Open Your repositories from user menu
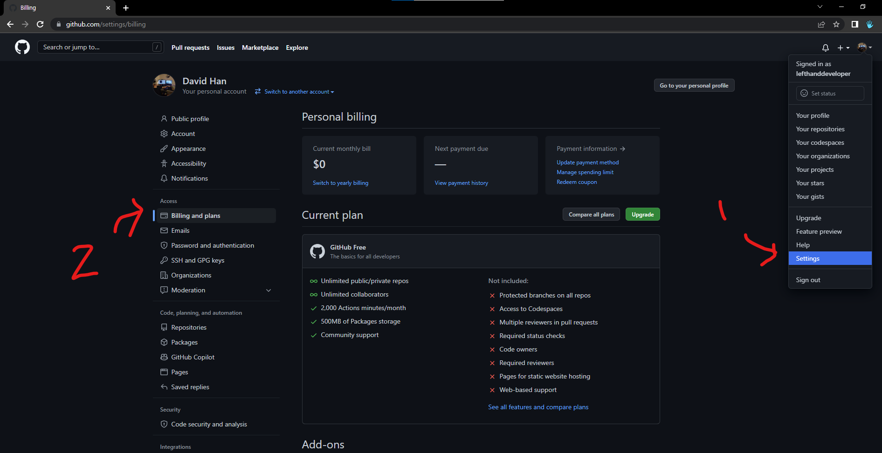 pyautogui.click(x=830, y=129)
